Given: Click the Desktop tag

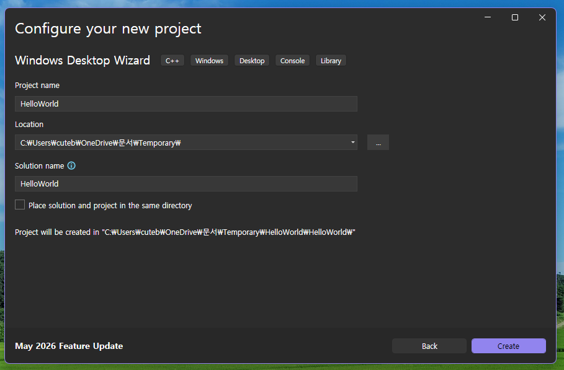Looking at the screenshot, I should 252,61.
